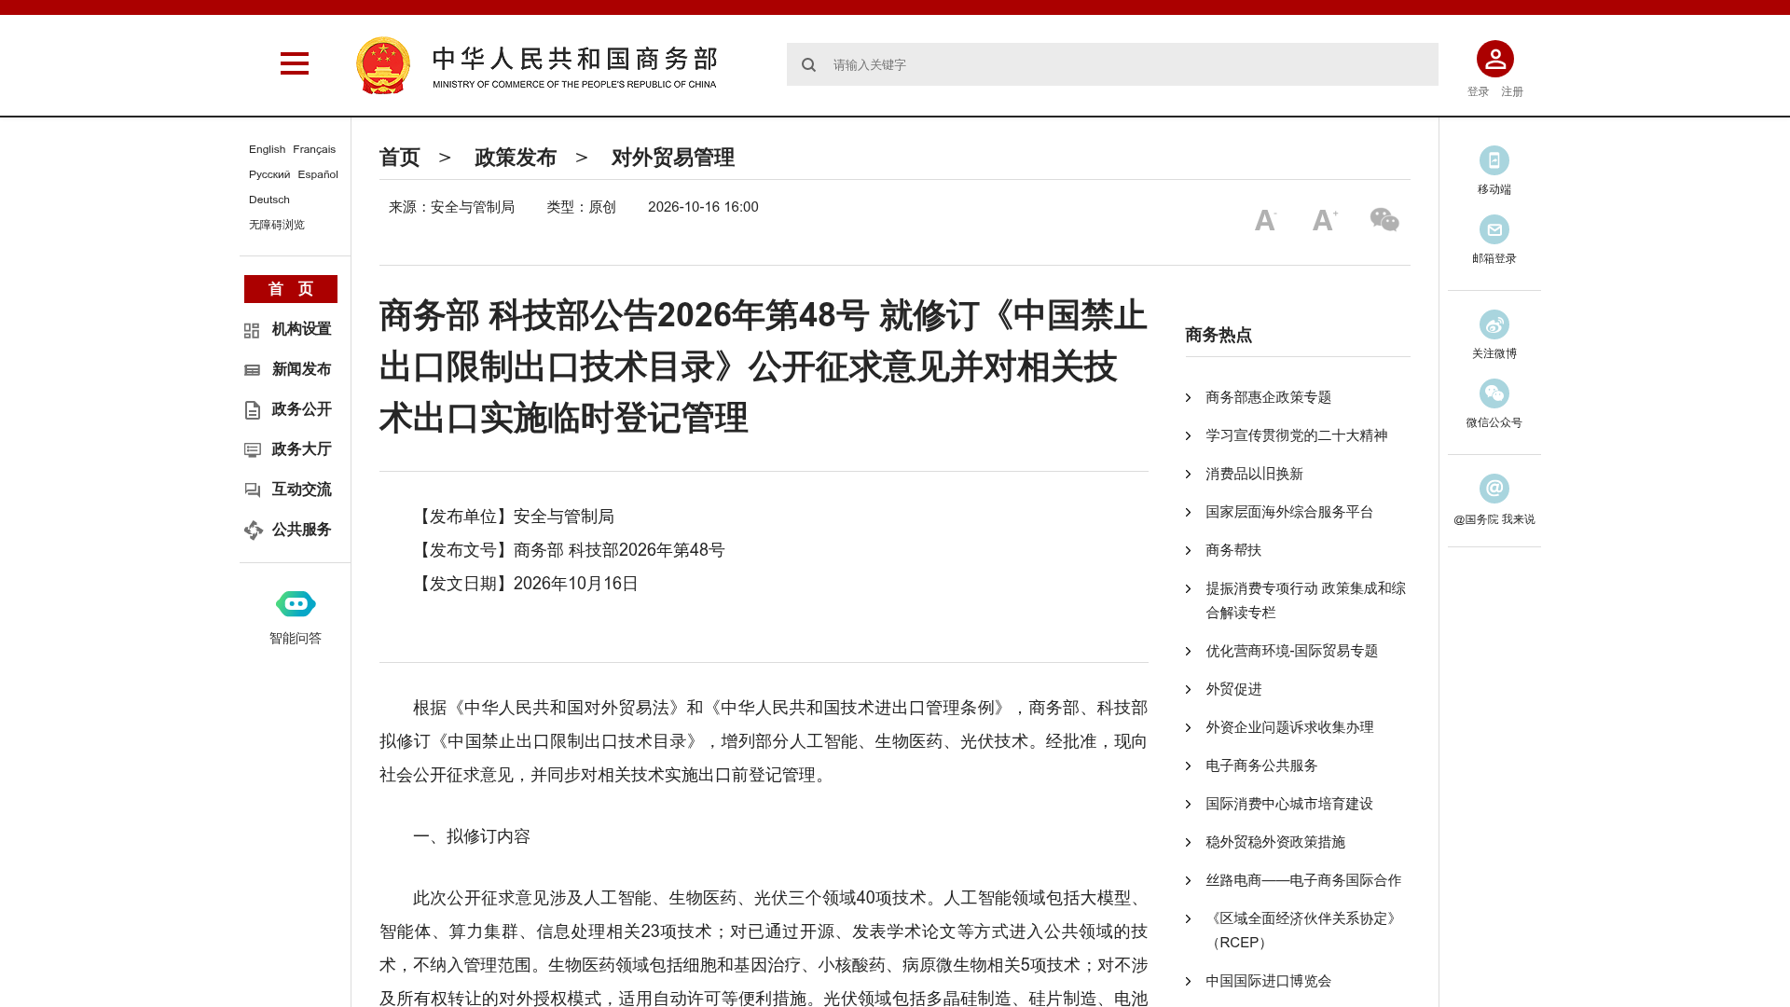
Task: Open the 新闻发布 sidebar menu
Action: click(x=301, y=369)
